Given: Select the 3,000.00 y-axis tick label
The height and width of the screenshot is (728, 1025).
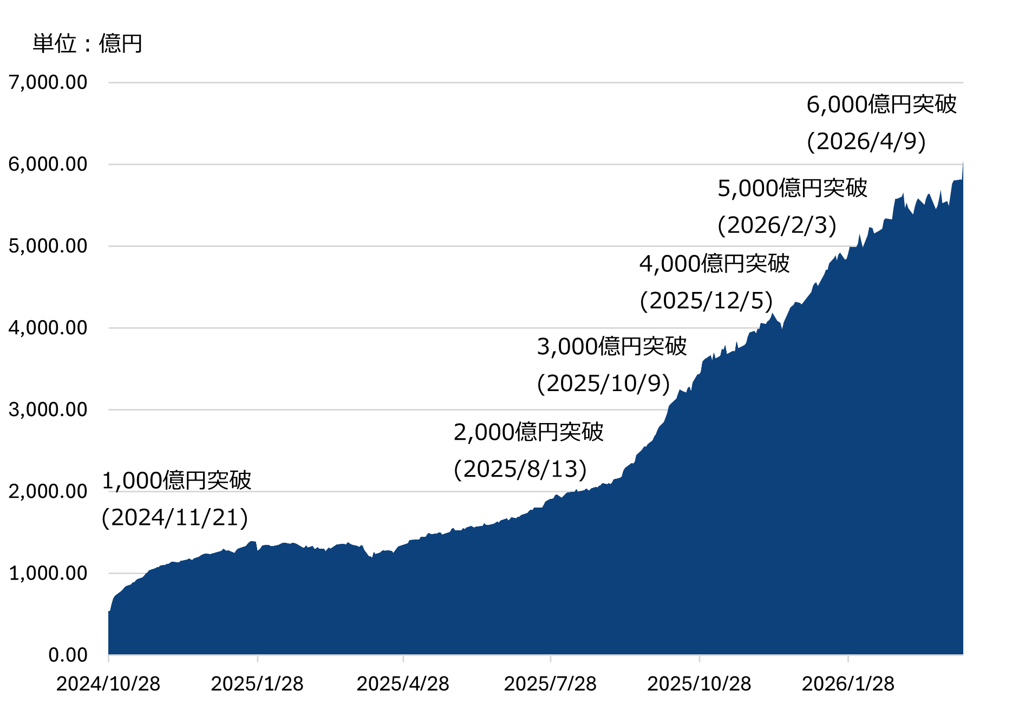Looking at the screenshot, I should coord(48,409).
